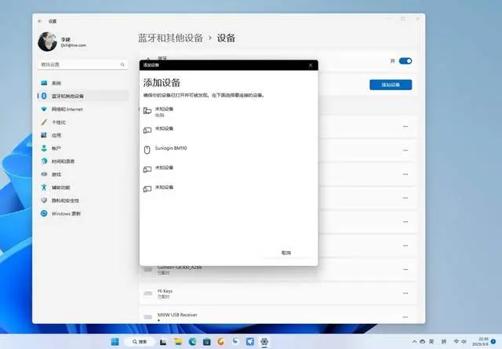Click the keyboard icon beside Hi Keys
The image size is (502, 349).
tap(148, 293)
